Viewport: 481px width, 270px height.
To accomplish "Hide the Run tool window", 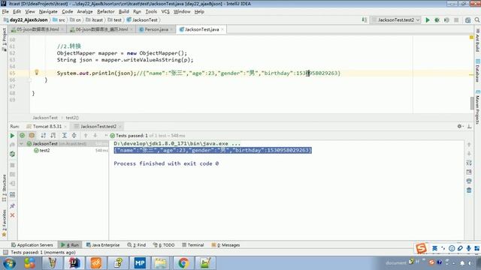I will point(469,126).
